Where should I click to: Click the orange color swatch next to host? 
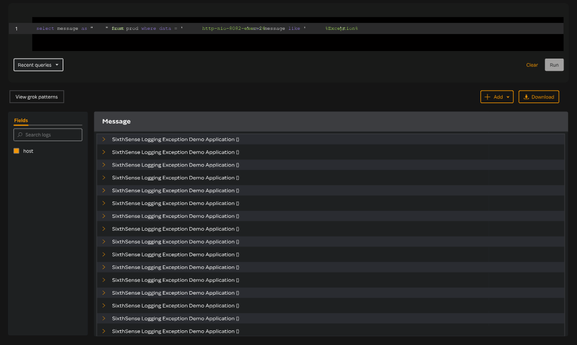[16, 151]
